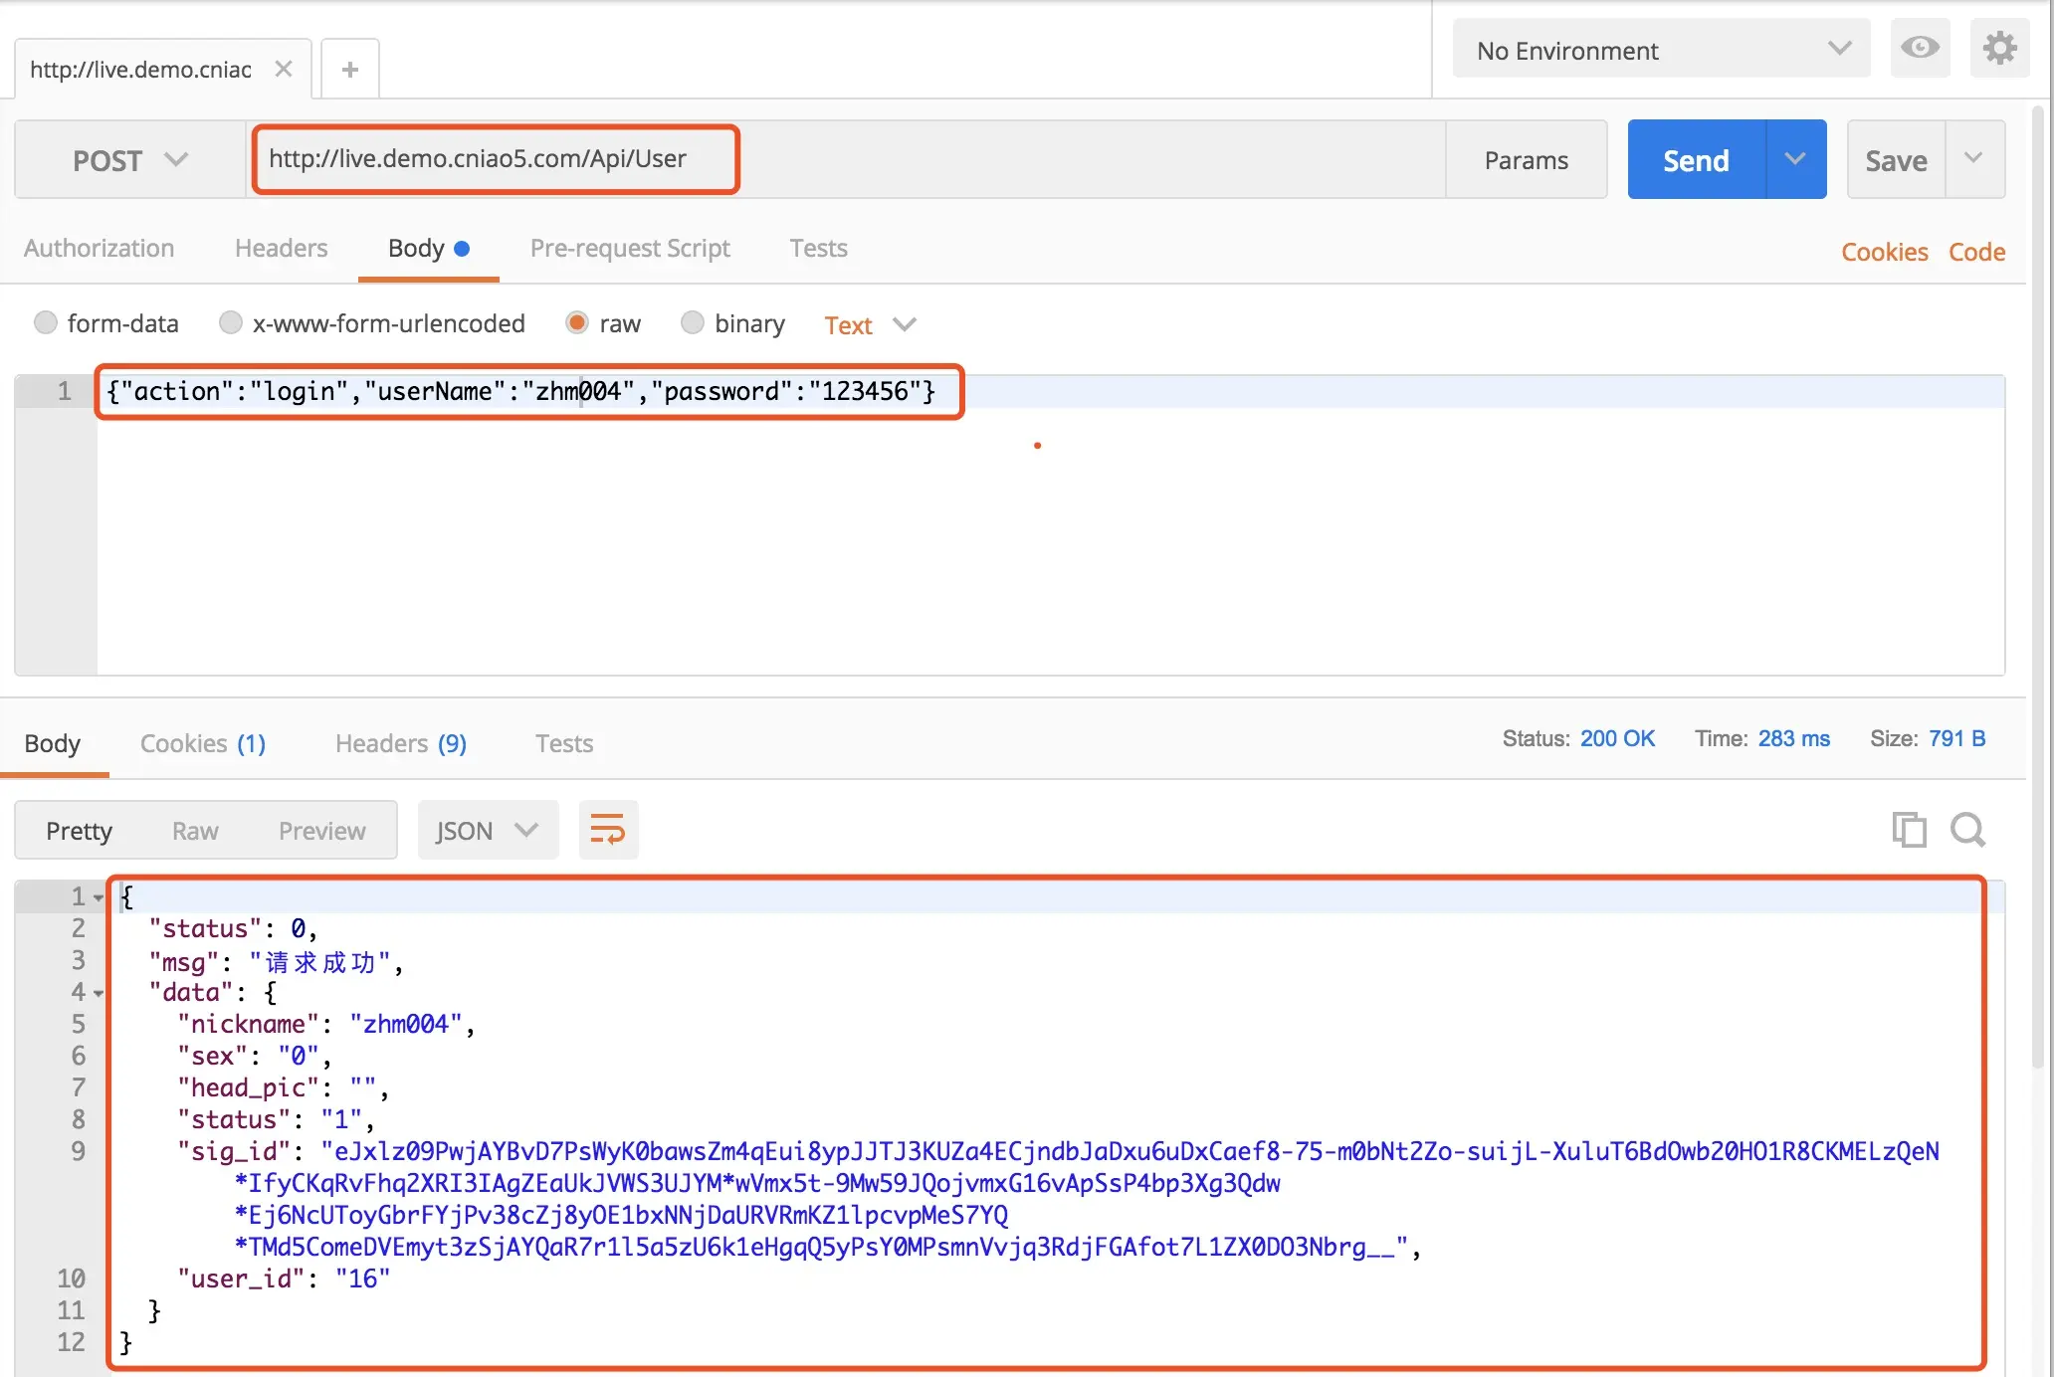
Task: Select the form-data radio button
Action: pyautogui.click(x=46, y=323)
